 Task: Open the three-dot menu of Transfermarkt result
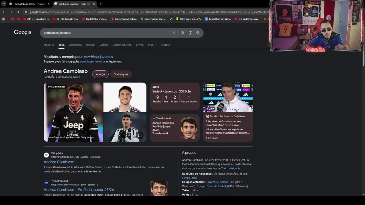98,184
